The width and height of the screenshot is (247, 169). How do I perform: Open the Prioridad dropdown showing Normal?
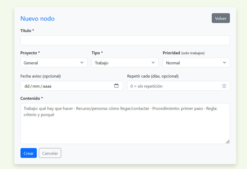click(x=196, y=63)
